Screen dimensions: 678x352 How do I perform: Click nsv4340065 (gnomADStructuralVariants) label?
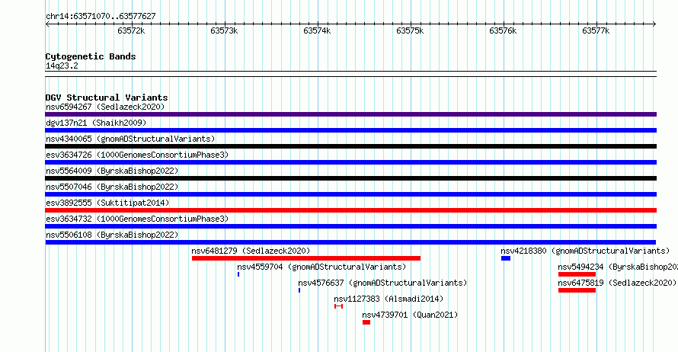(x=130, y=139)
